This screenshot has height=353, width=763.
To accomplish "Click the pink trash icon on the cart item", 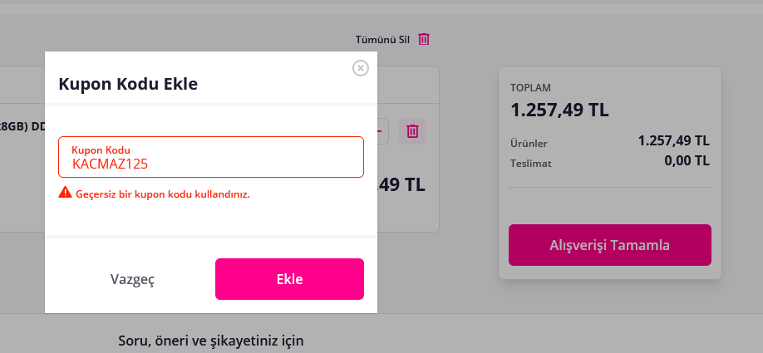I will coord(412,130).
